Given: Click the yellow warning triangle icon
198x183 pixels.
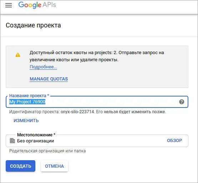Looking at the screenshot, I should pos(18,55).
